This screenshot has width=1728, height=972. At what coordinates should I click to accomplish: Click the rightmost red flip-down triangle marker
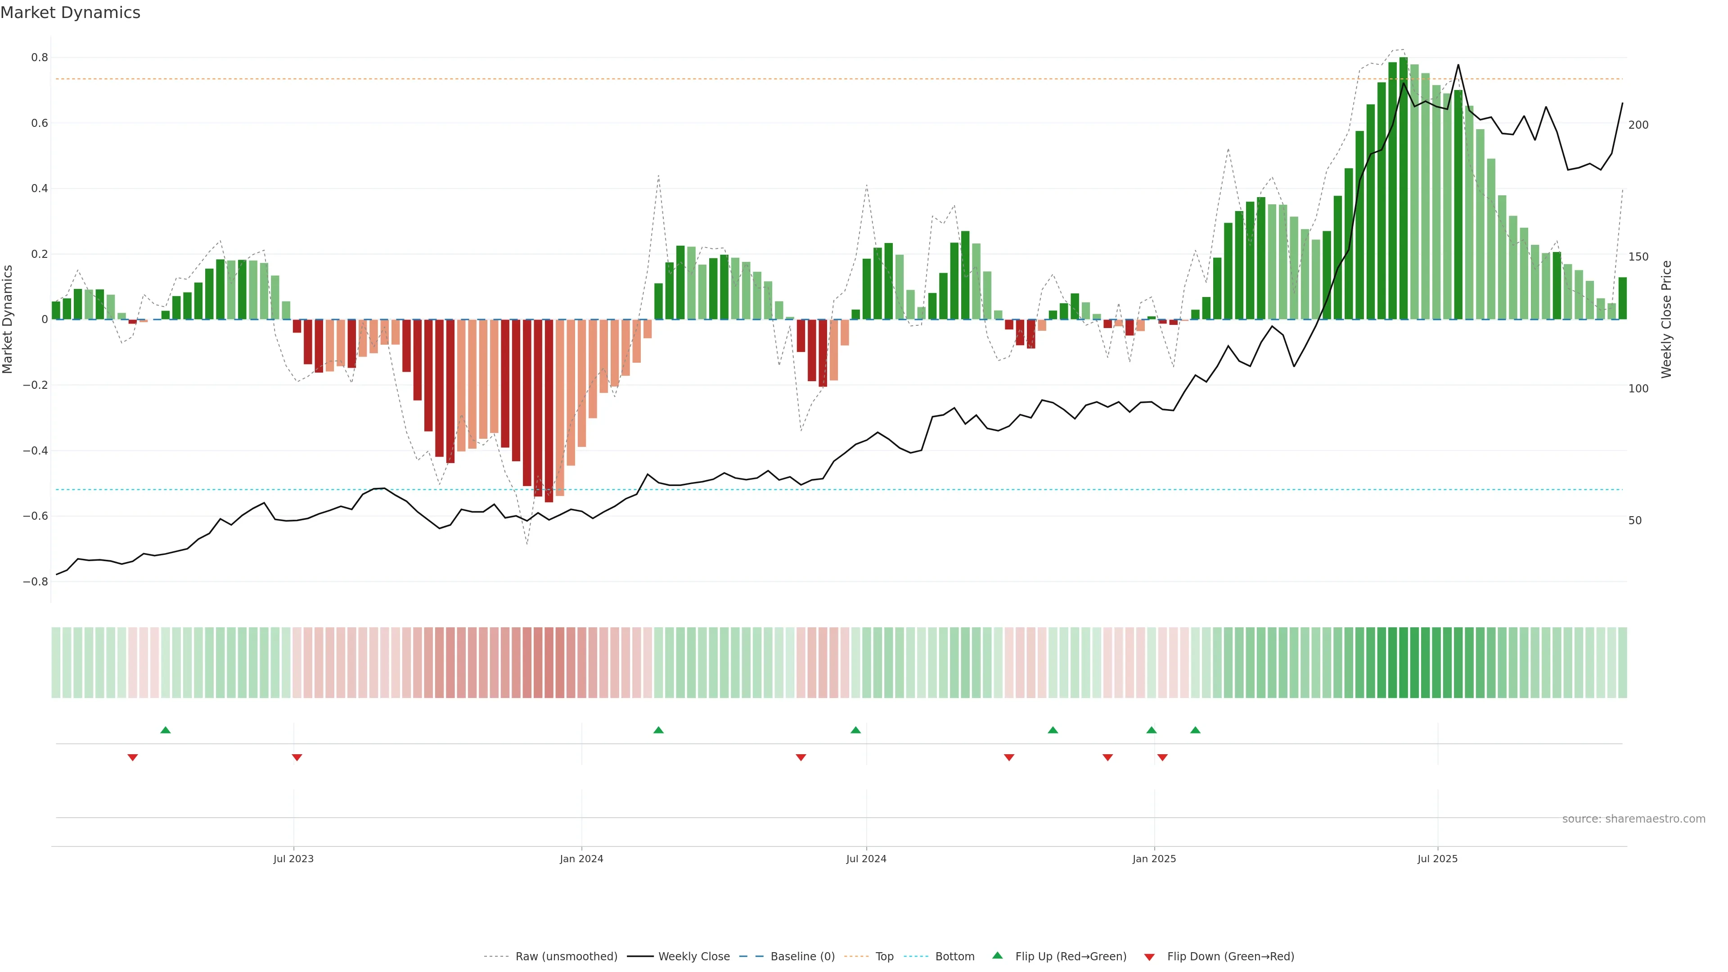(1162, 757)
